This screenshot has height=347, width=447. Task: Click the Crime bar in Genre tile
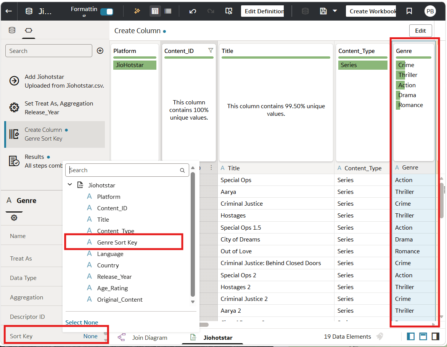(x=400, y=65)
